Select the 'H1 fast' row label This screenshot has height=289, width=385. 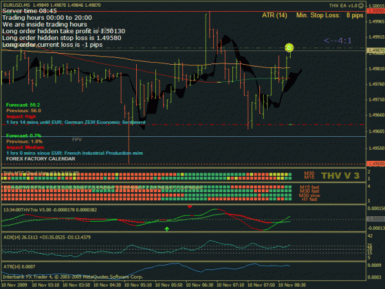pos(309,200)
